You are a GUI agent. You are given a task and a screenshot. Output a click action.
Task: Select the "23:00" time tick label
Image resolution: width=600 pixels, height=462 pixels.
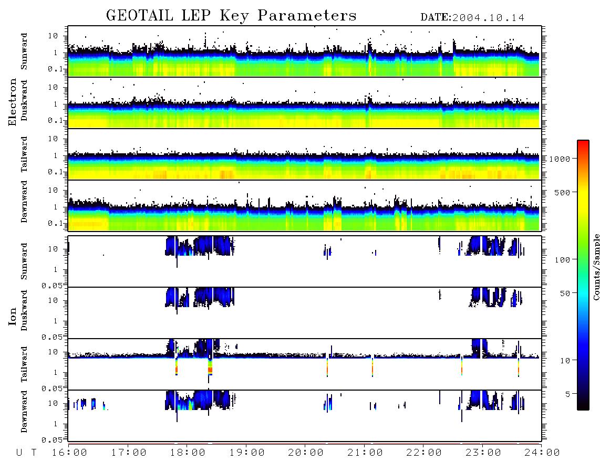483,453
